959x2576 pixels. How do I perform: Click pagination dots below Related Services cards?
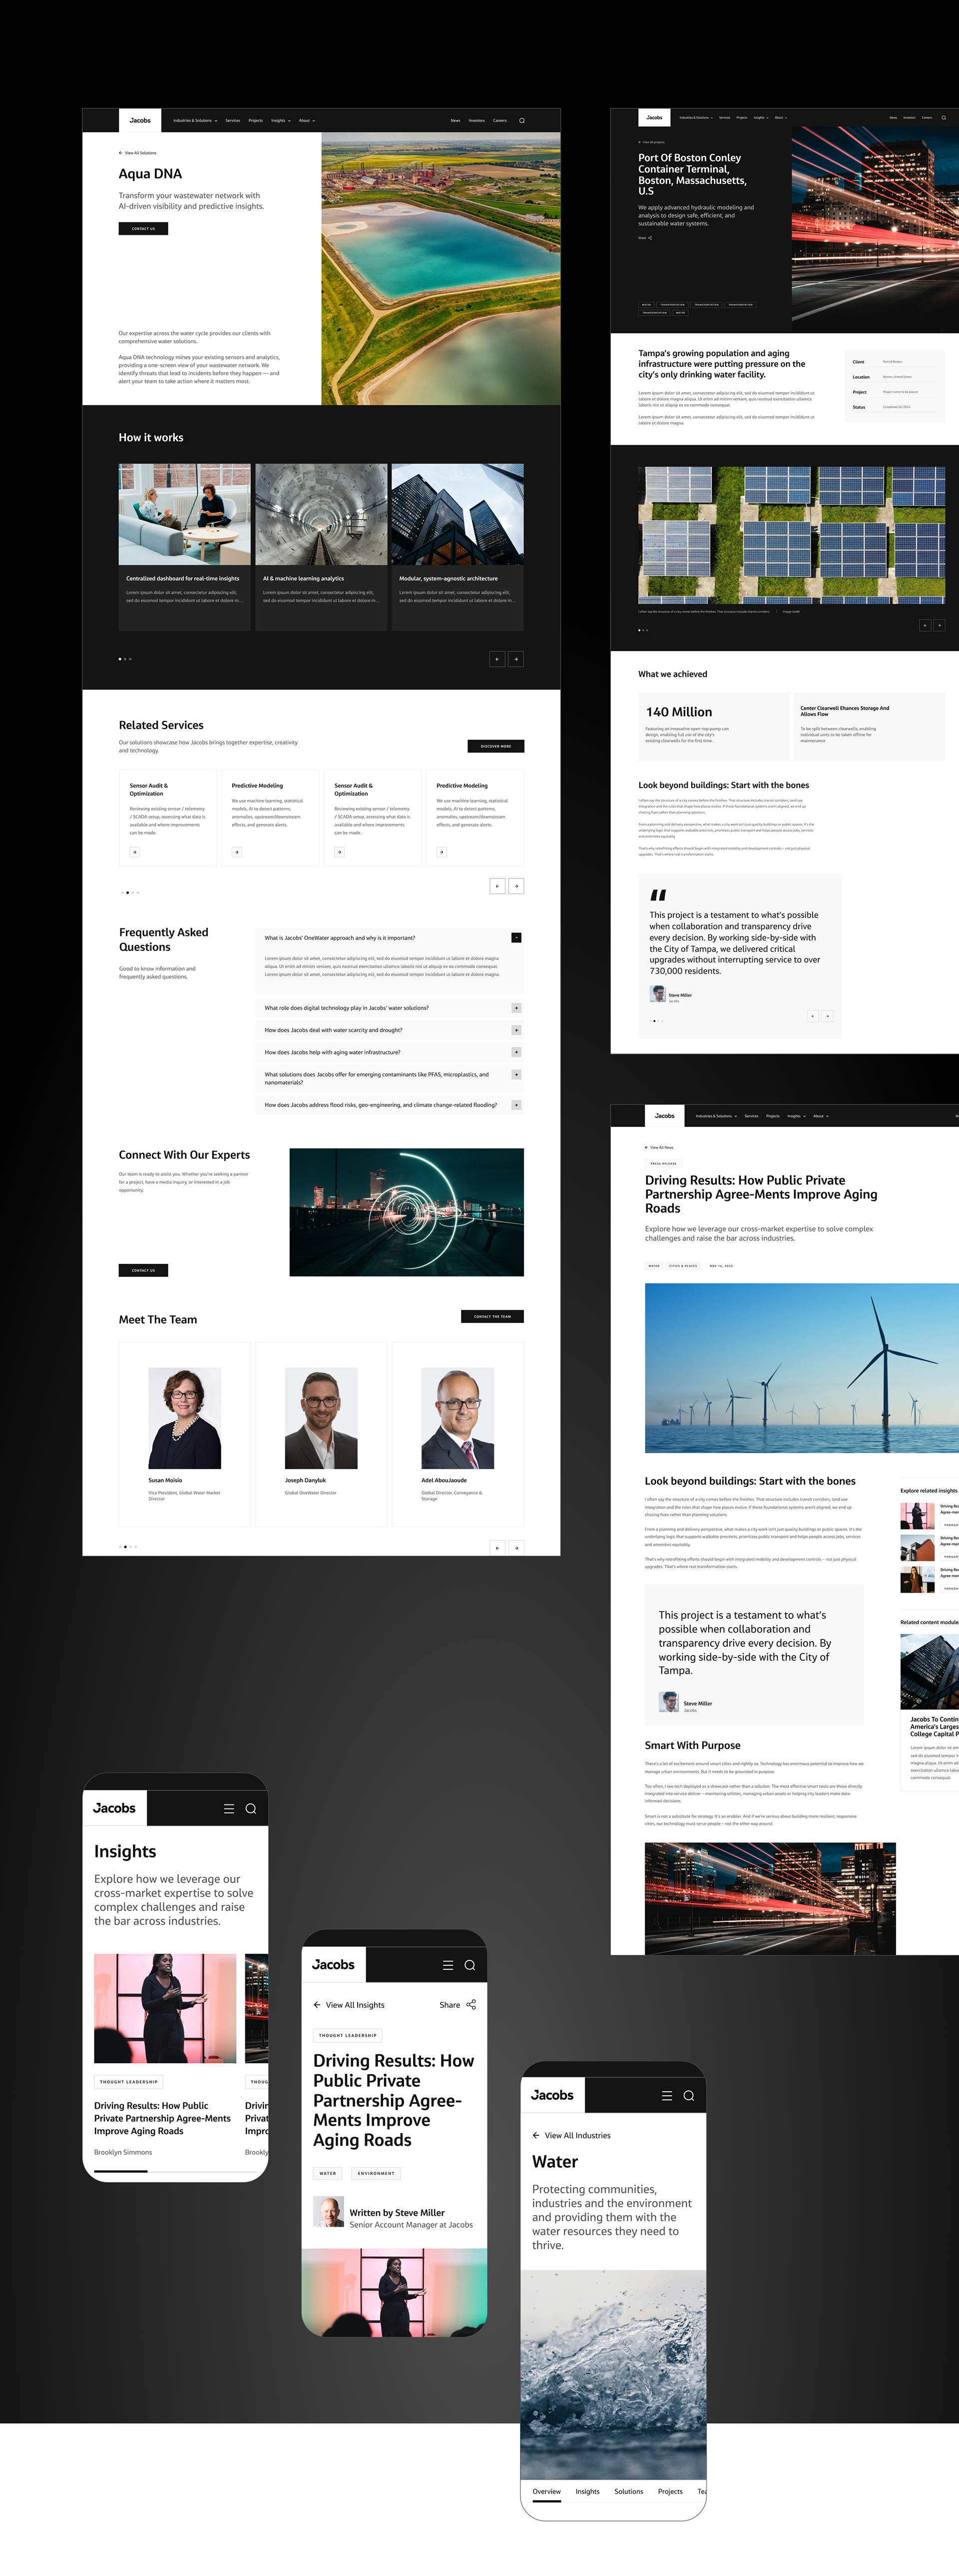tap(130, 892)
